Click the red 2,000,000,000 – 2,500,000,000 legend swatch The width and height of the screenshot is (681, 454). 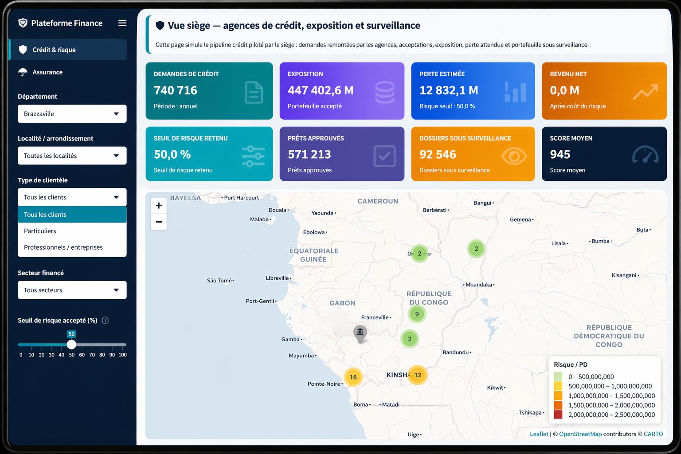558,415
